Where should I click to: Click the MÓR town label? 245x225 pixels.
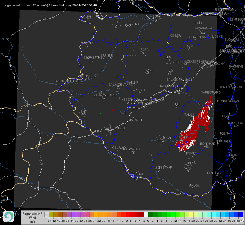pyautogui.click(x=191, y=46)
